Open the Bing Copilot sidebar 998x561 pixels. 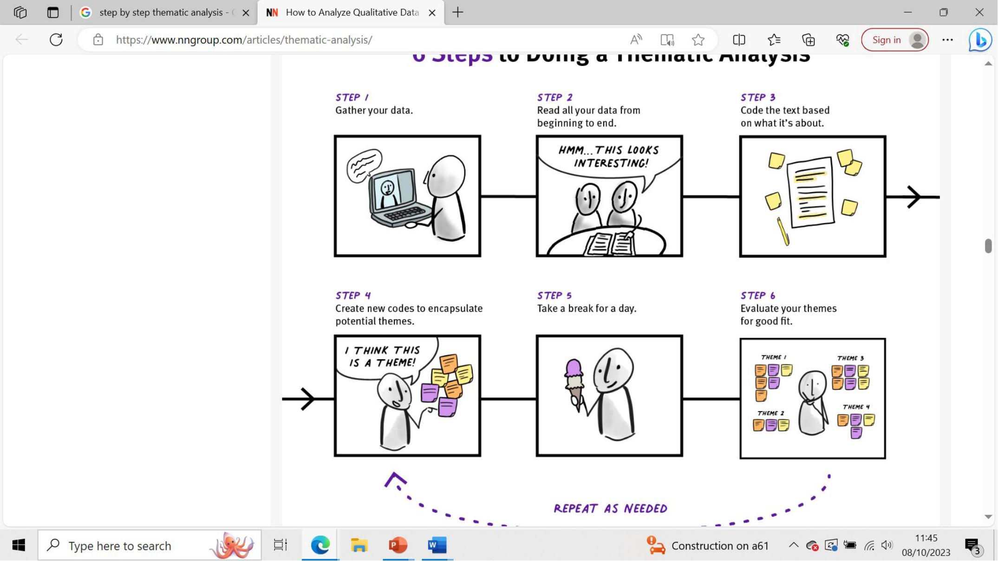coord(980,40)
